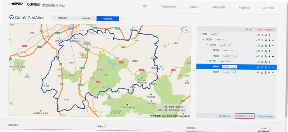The image size is (288, 132).
Task: Click the 数据可视化平台 title text
Action: [x=54, y=5]
